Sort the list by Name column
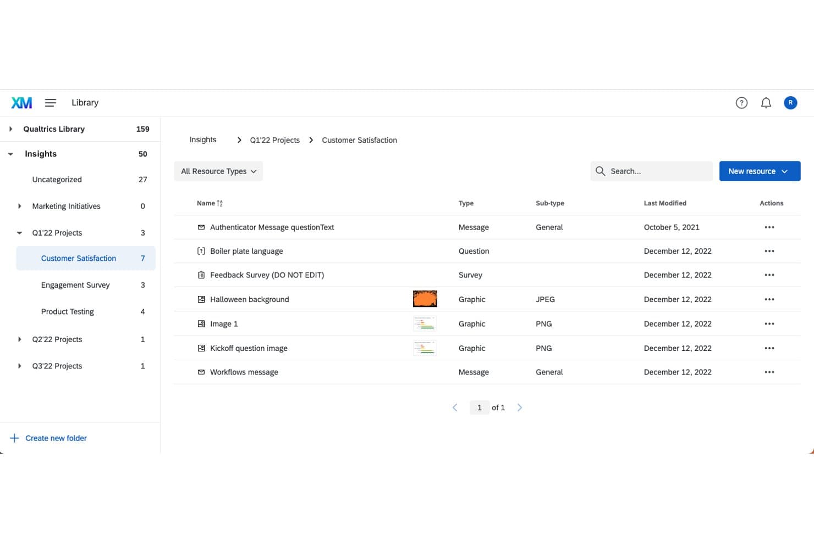814x542 pixels. tap(210, 203)
